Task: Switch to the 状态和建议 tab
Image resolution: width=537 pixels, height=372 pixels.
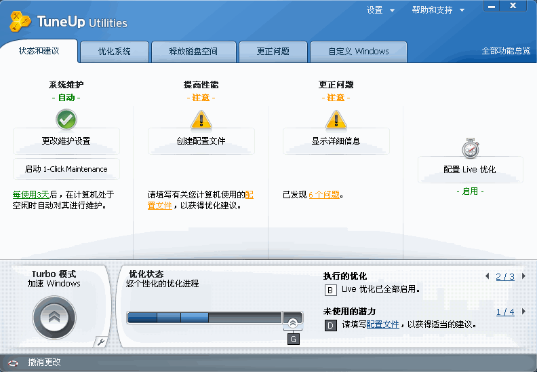Action: click(39, 51)
